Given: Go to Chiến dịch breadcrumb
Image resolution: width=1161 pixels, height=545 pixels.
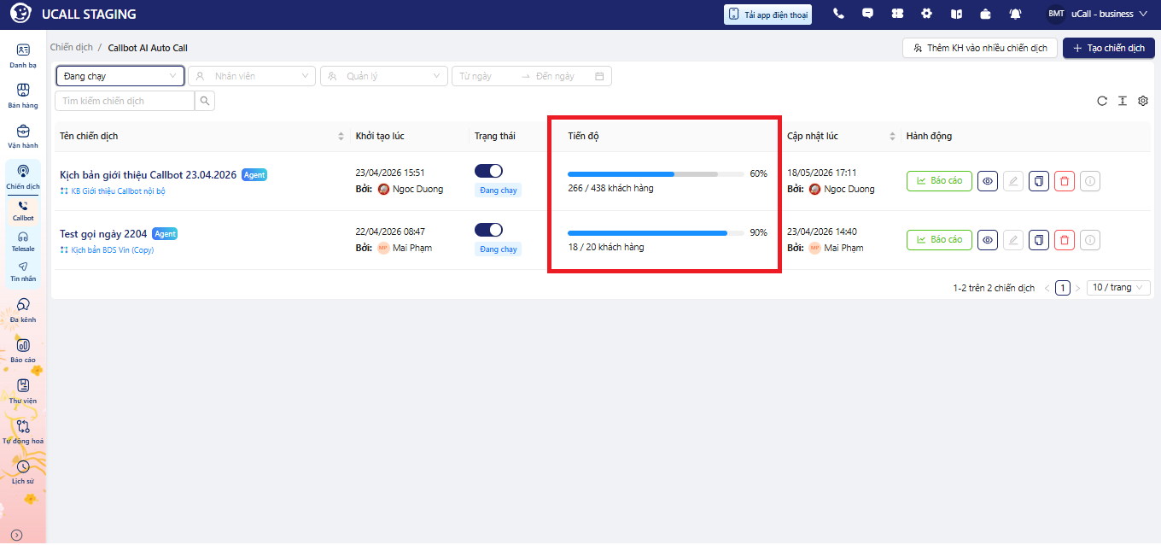Looking at the screenshot, I should (x=72, y=48).
